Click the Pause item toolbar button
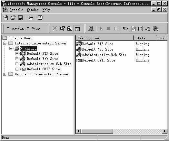 [x=115, y=29]
